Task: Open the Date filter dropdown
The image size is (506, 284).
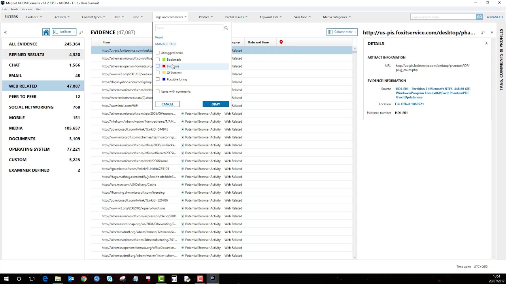Action: click(119, 17)
